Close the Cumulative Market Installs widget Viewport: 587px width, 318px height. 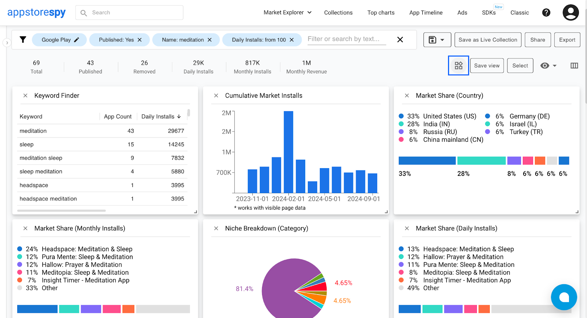tap(216, 95)
